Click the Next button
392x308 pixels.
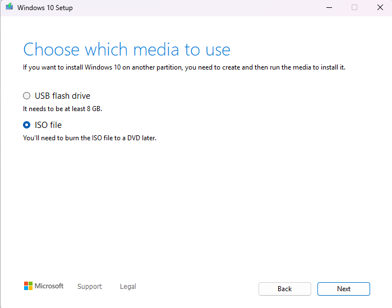[x=344, y=289]
